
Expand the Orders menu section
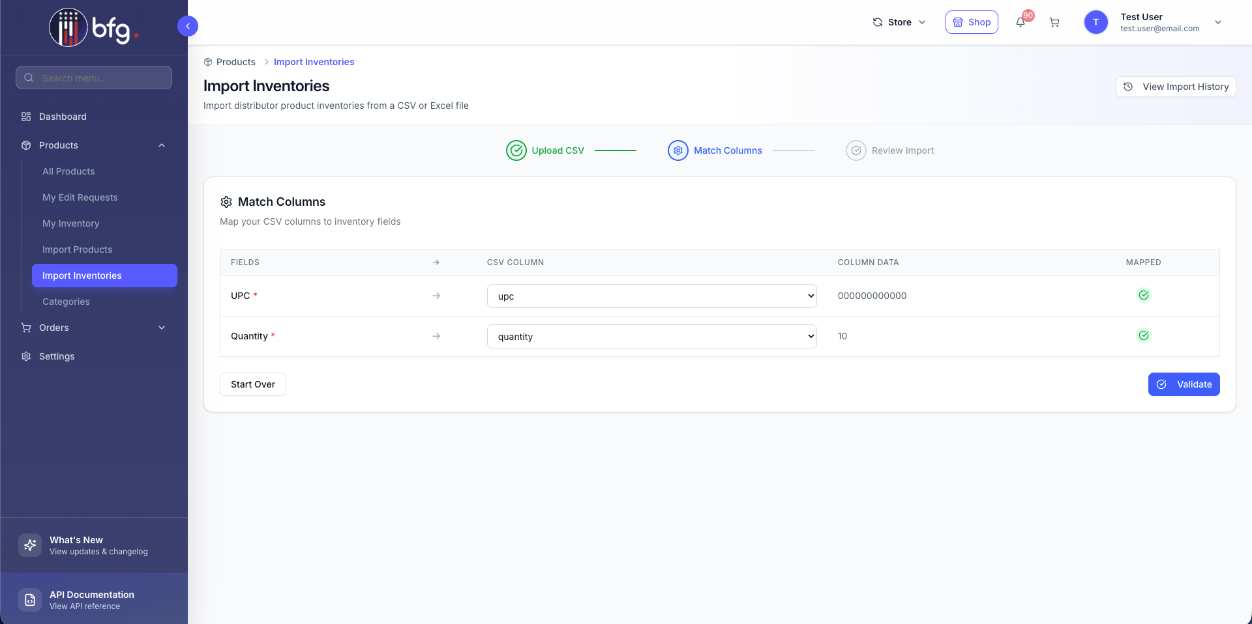pos(94,328)
